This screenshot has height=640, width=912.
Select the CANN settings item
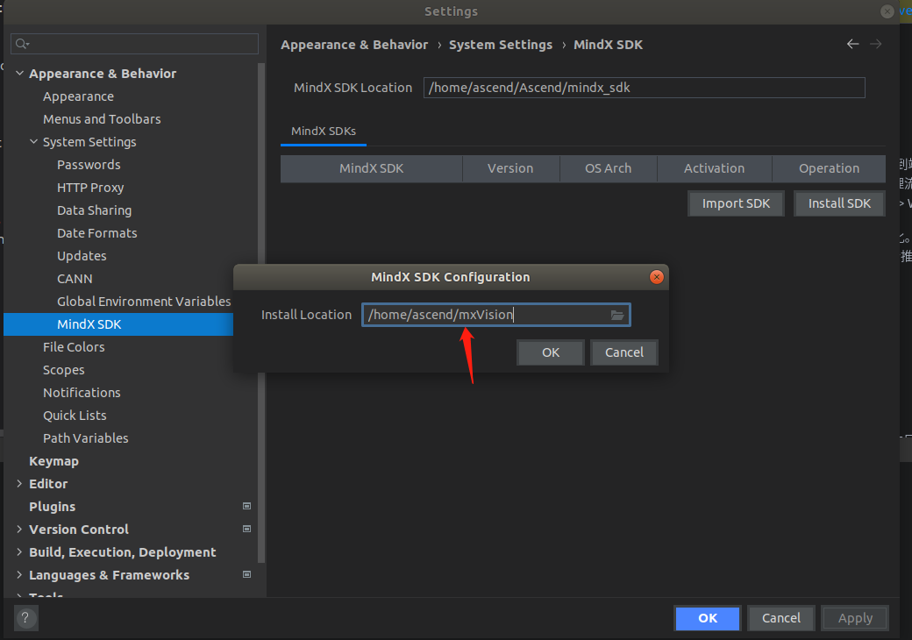[75, 279]
